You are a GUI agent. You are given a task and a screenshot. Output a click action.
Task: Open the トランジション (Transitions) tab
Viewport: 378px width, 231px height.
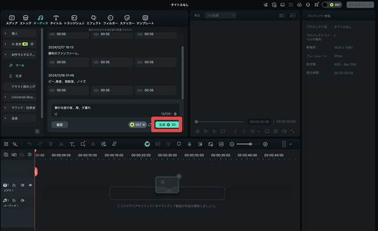[74, 20]
